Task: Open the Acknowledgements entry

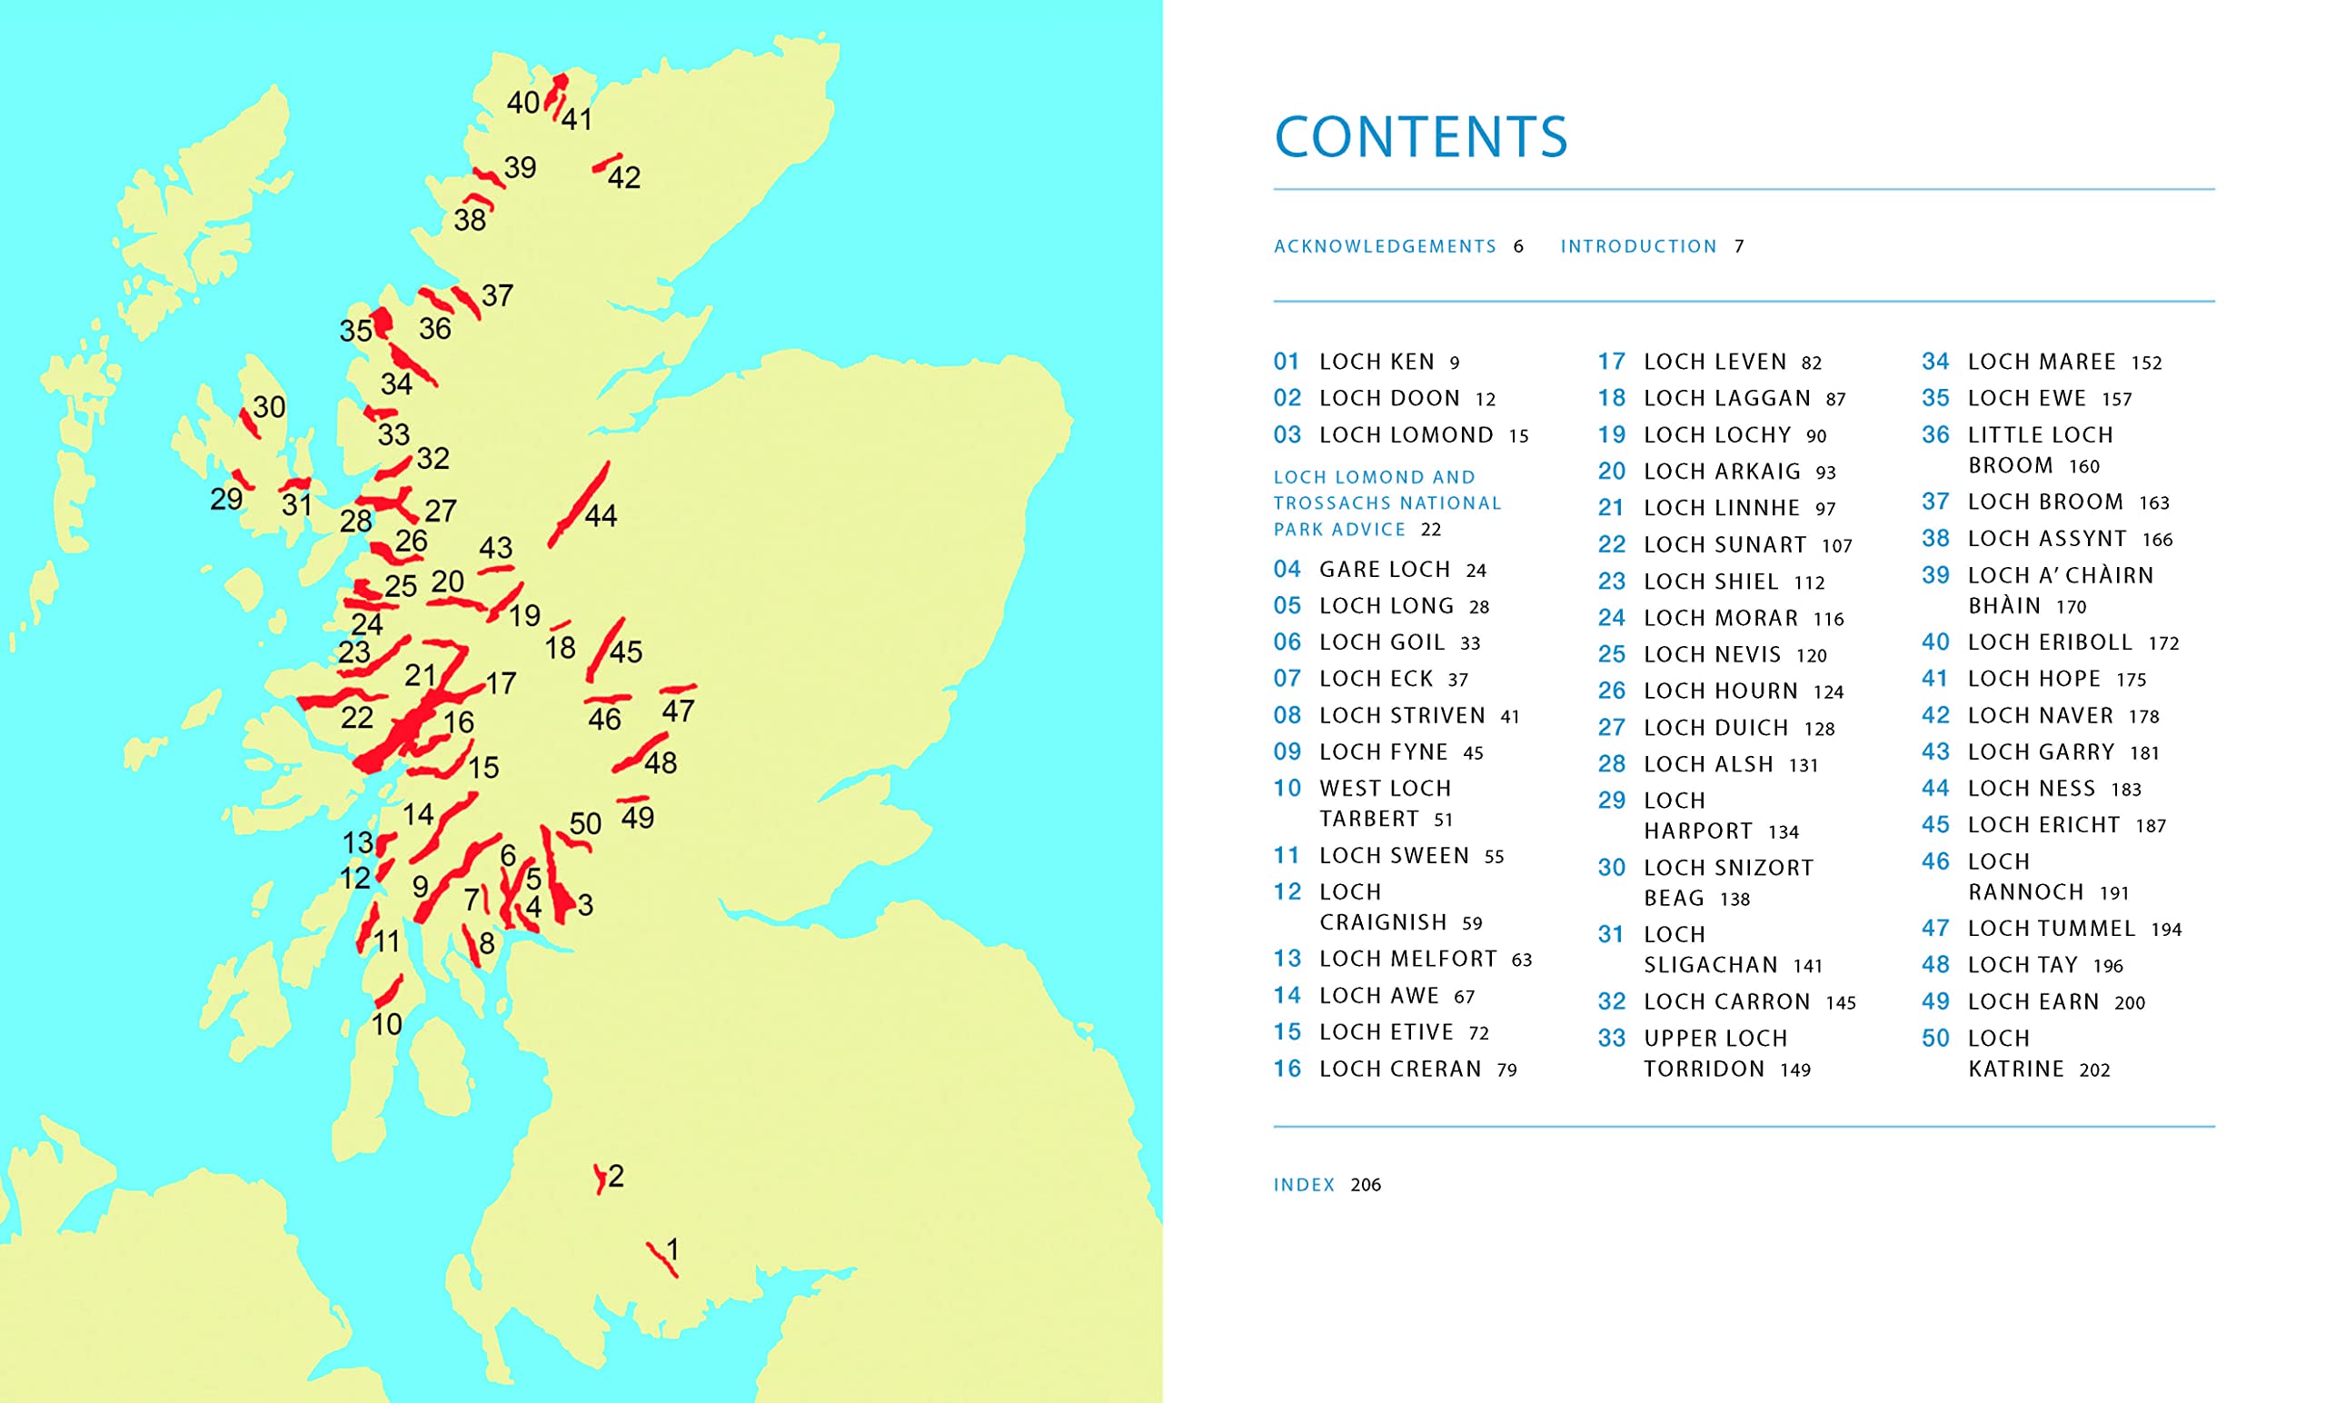Action: [x=1384, y=246]
